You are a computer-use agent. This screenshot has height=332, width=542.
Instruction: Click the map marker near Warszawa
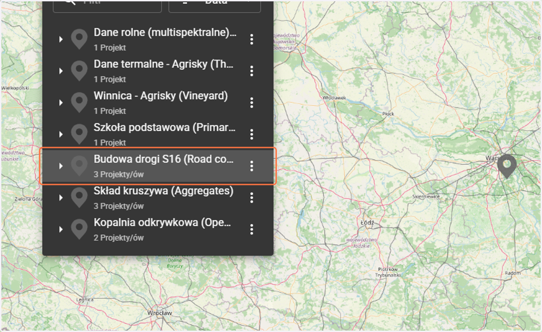[x=507, y=166]
